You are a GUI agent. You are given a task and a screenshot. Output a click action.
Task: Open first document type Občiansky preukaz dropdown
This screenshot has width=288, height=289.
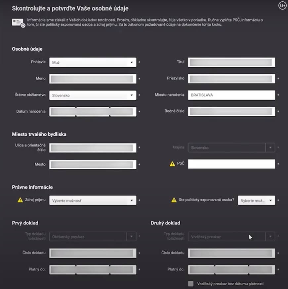(93, 237)
